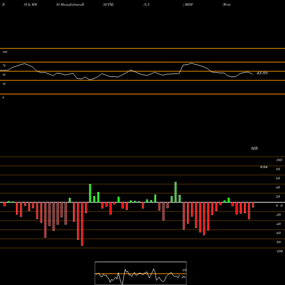285x285 pixels.
Task: Click the last red bar at histogram's right end
Action: pos(253,205)
